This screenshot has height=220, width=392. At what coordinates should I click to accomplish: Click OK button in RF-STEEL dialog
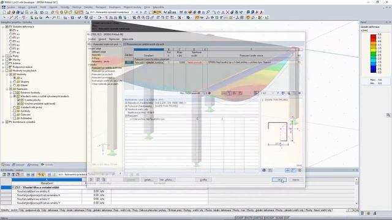(279, 180)
